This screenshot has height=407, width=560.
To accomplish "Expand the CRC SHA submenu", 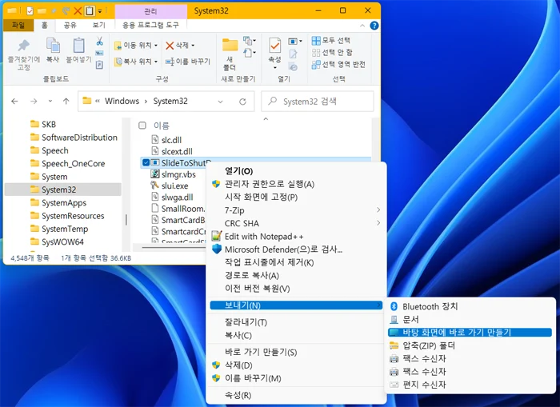I will point(297,224).
